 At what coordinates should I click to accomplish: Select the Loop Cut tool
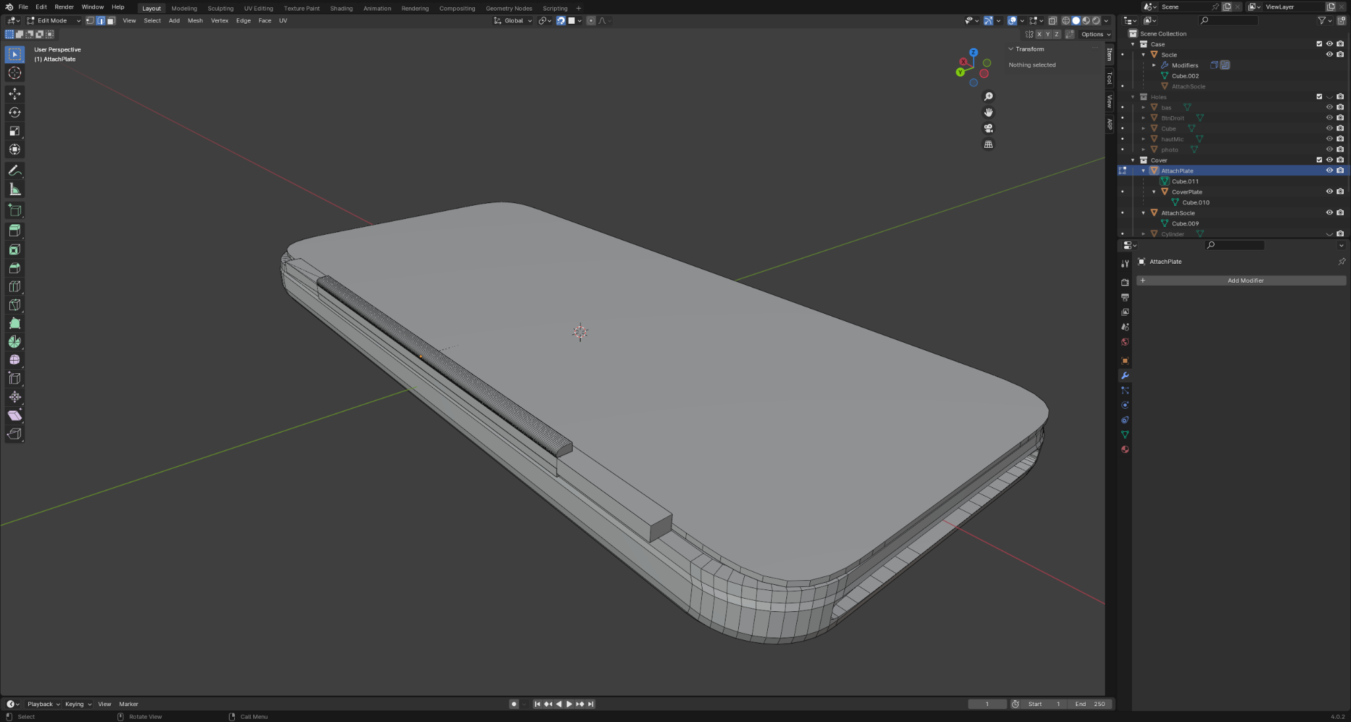[x=15, y=286]
